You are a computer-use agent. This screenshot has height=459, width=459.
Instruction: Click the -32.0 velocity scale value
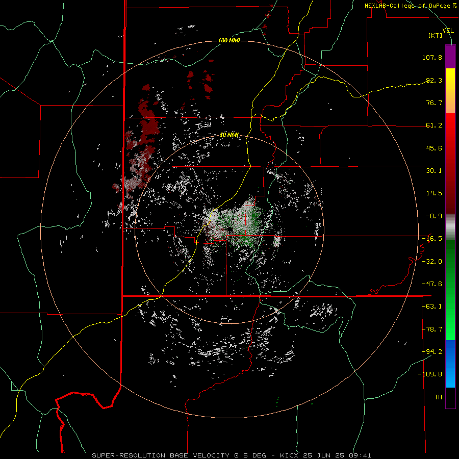[432, 262]
